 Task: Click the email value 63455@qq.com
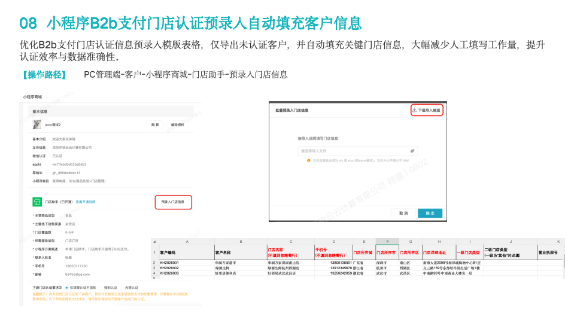click(77, 275)
